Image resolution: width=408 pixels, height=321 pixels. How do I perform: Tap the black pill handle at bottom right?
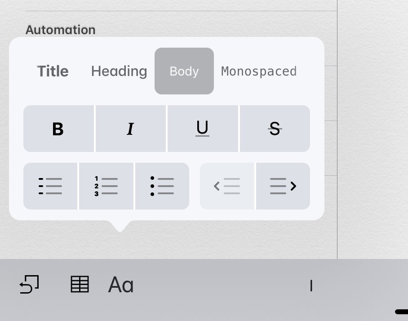pos(402,312)
